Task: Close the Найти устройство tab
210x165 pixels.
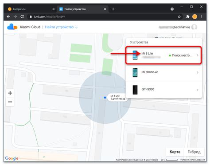Action: click(x=105, y=9)
